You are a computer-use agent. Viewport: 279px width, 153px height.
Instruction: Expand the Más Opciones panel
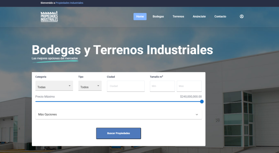119,114
